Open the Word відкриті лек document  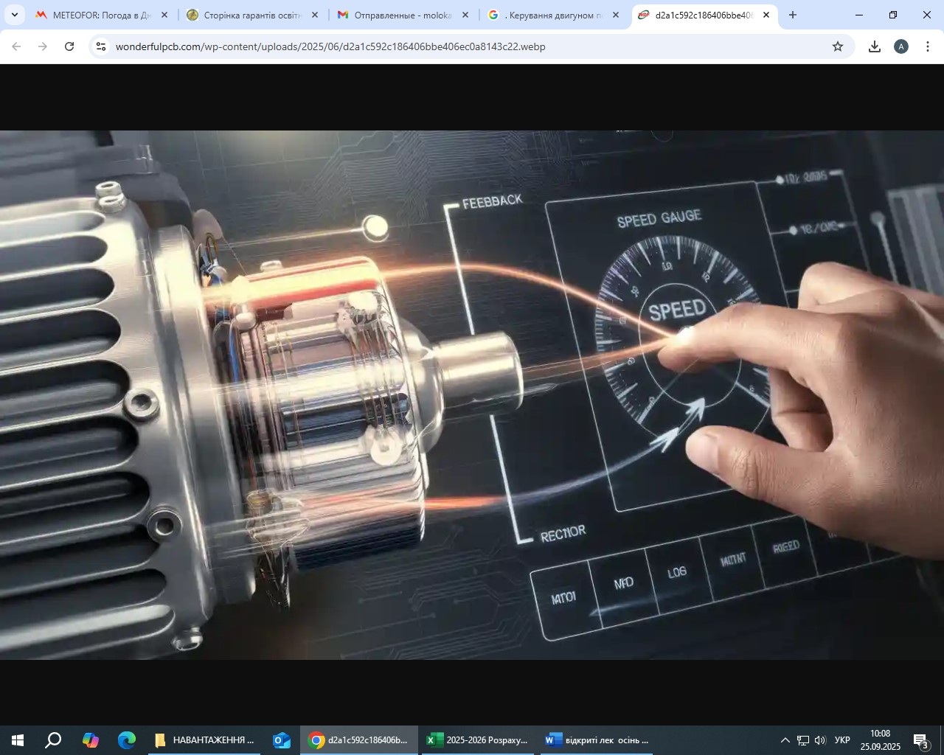[x=596, y=740]
